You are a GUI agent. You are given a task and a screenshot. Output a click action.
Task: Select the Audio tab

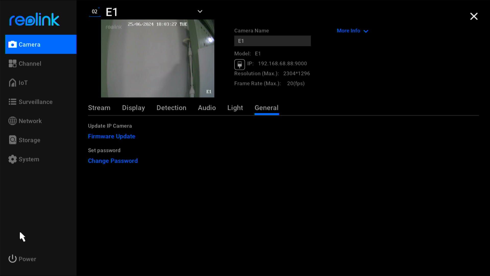(x=207, y=108)
